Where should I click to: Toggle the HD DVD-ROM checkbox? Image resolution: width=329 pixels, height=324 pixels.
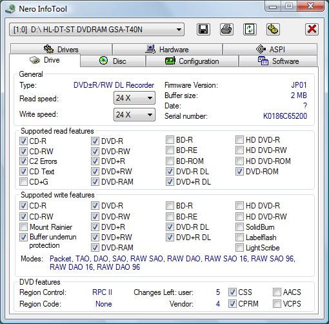tap(239, 161)
